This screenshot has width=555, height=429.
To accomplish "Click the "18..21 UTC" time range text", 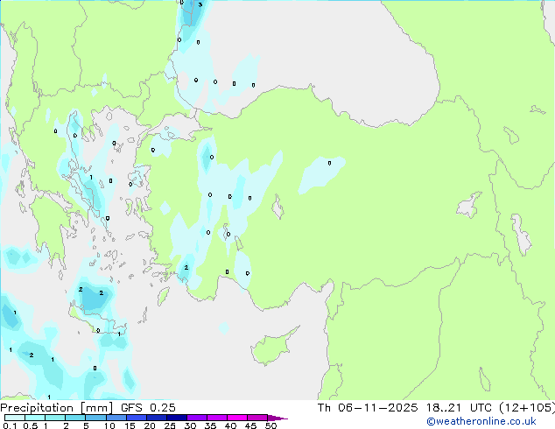I will pyautogui.click(x=459, y=408).
